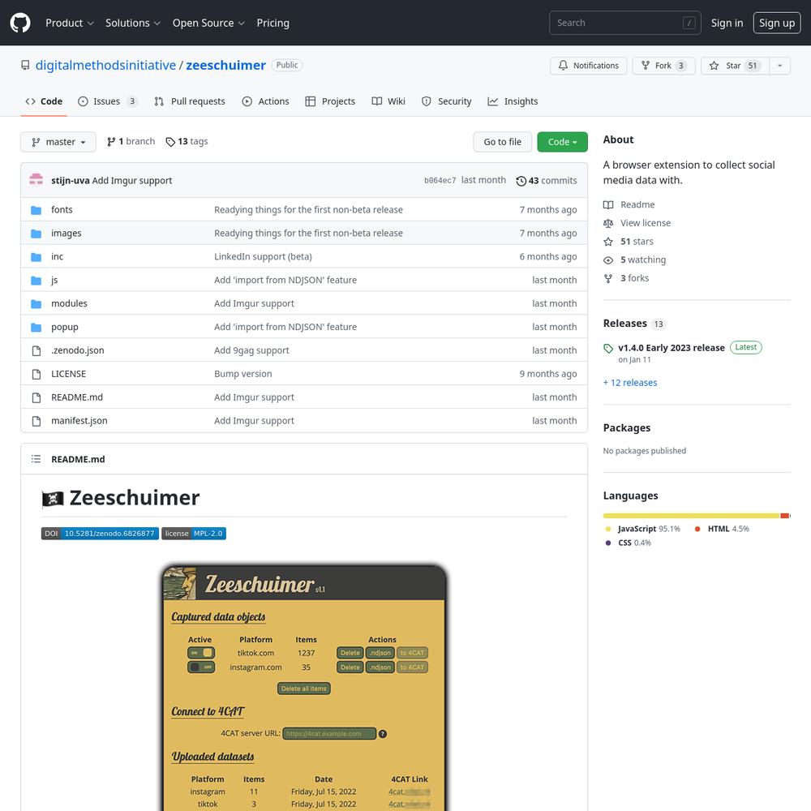The width and height of the screenshot is (811, 811).
Task: Click the Readme book icon in About
Action: tap(608, 205)
